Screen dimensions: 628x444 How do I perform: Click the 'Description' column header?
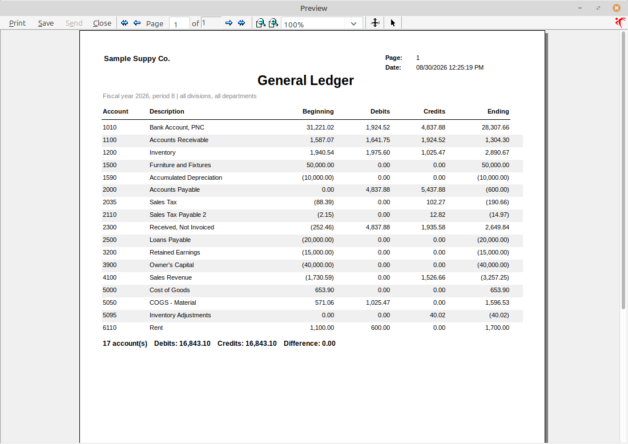[167, 111]
